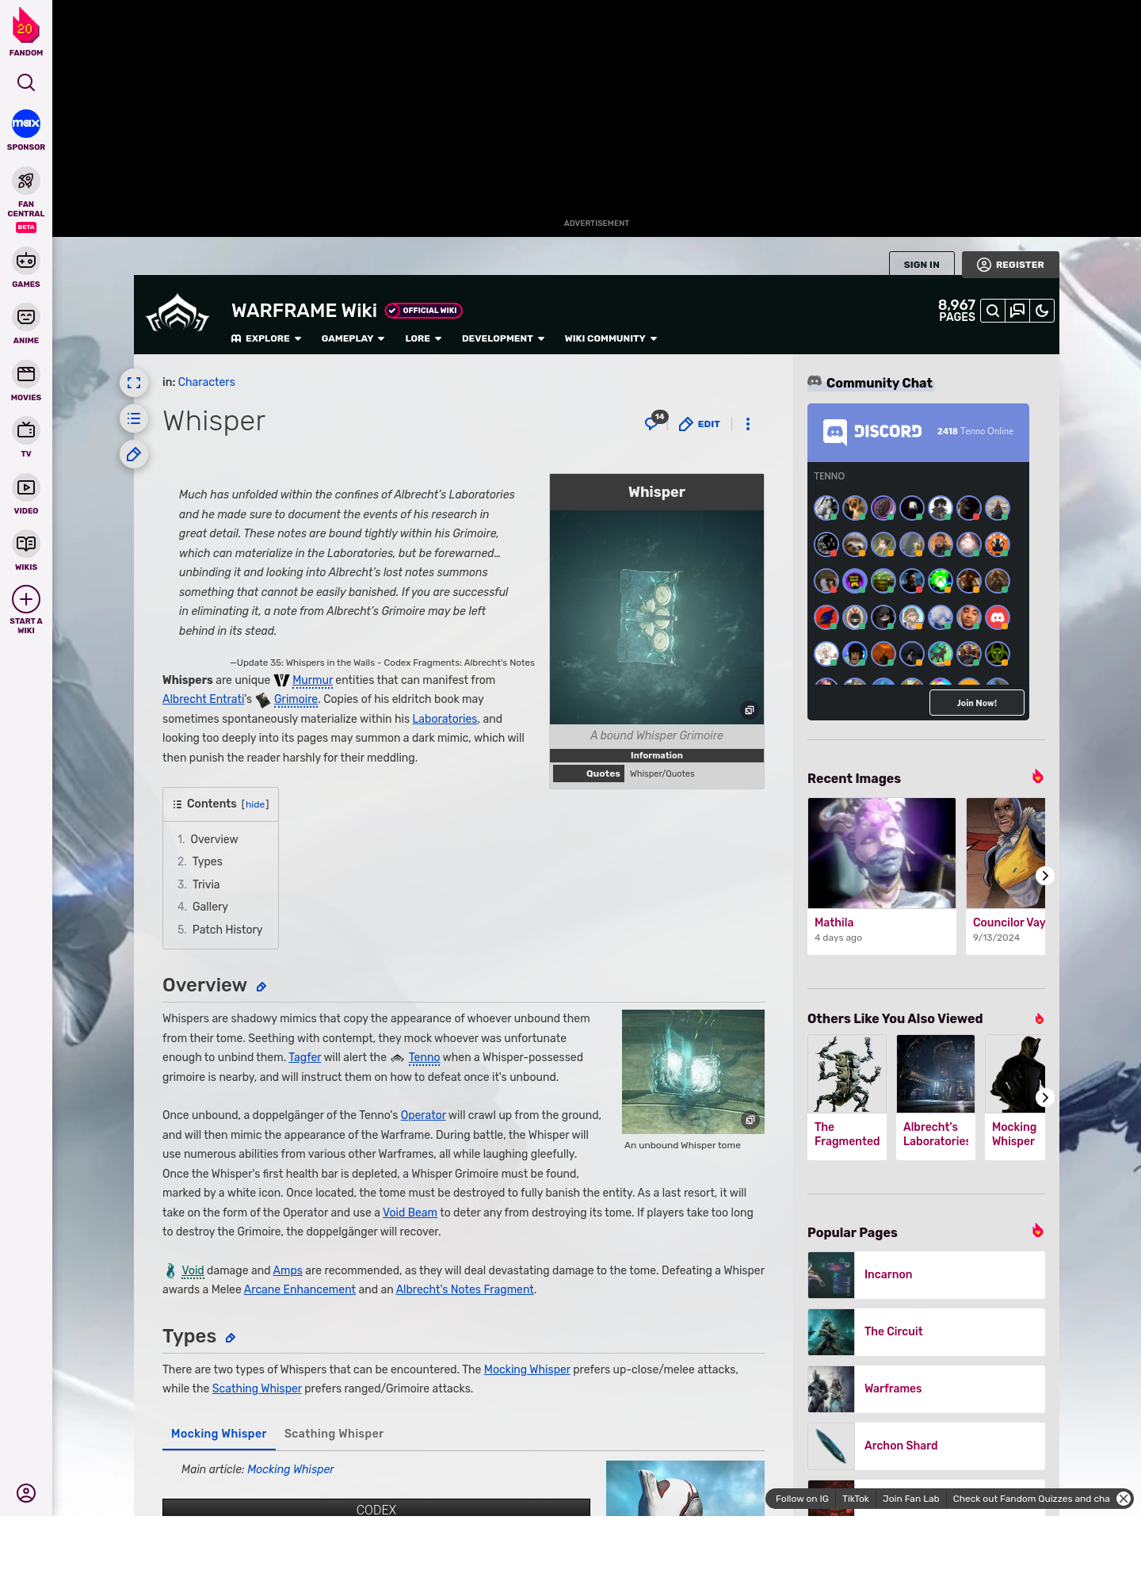The width and height of the screenshot is (1141, 1585).
Task: Open the user profile icon in sidebar
Action: (x=26, y=1493)
